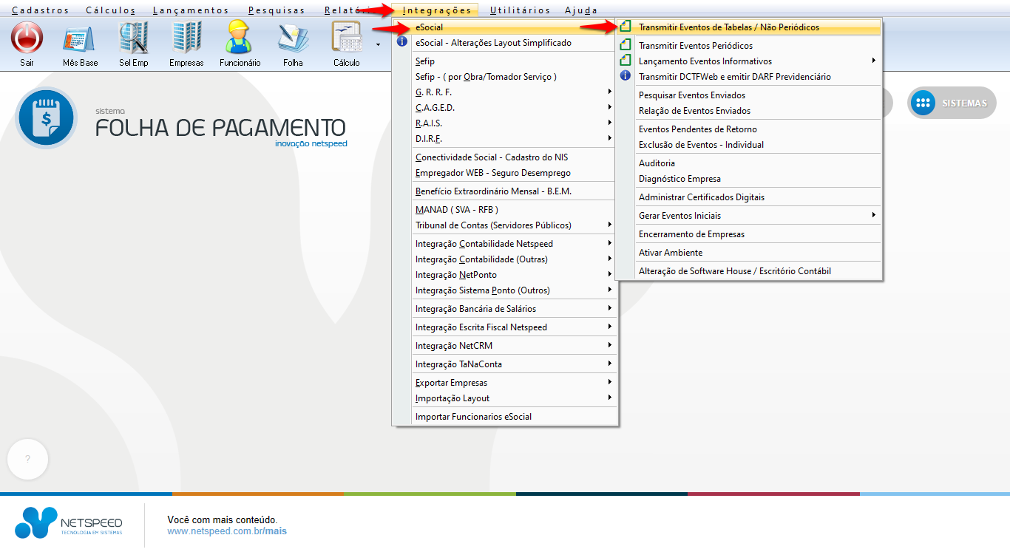Click the Netspeed logo in the footer
This screenshot has width=1010, height=552.
(x=69, y=522)
